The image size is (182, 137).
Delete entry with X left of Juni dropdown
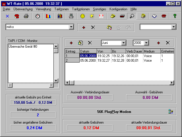[x=90, y=43]
